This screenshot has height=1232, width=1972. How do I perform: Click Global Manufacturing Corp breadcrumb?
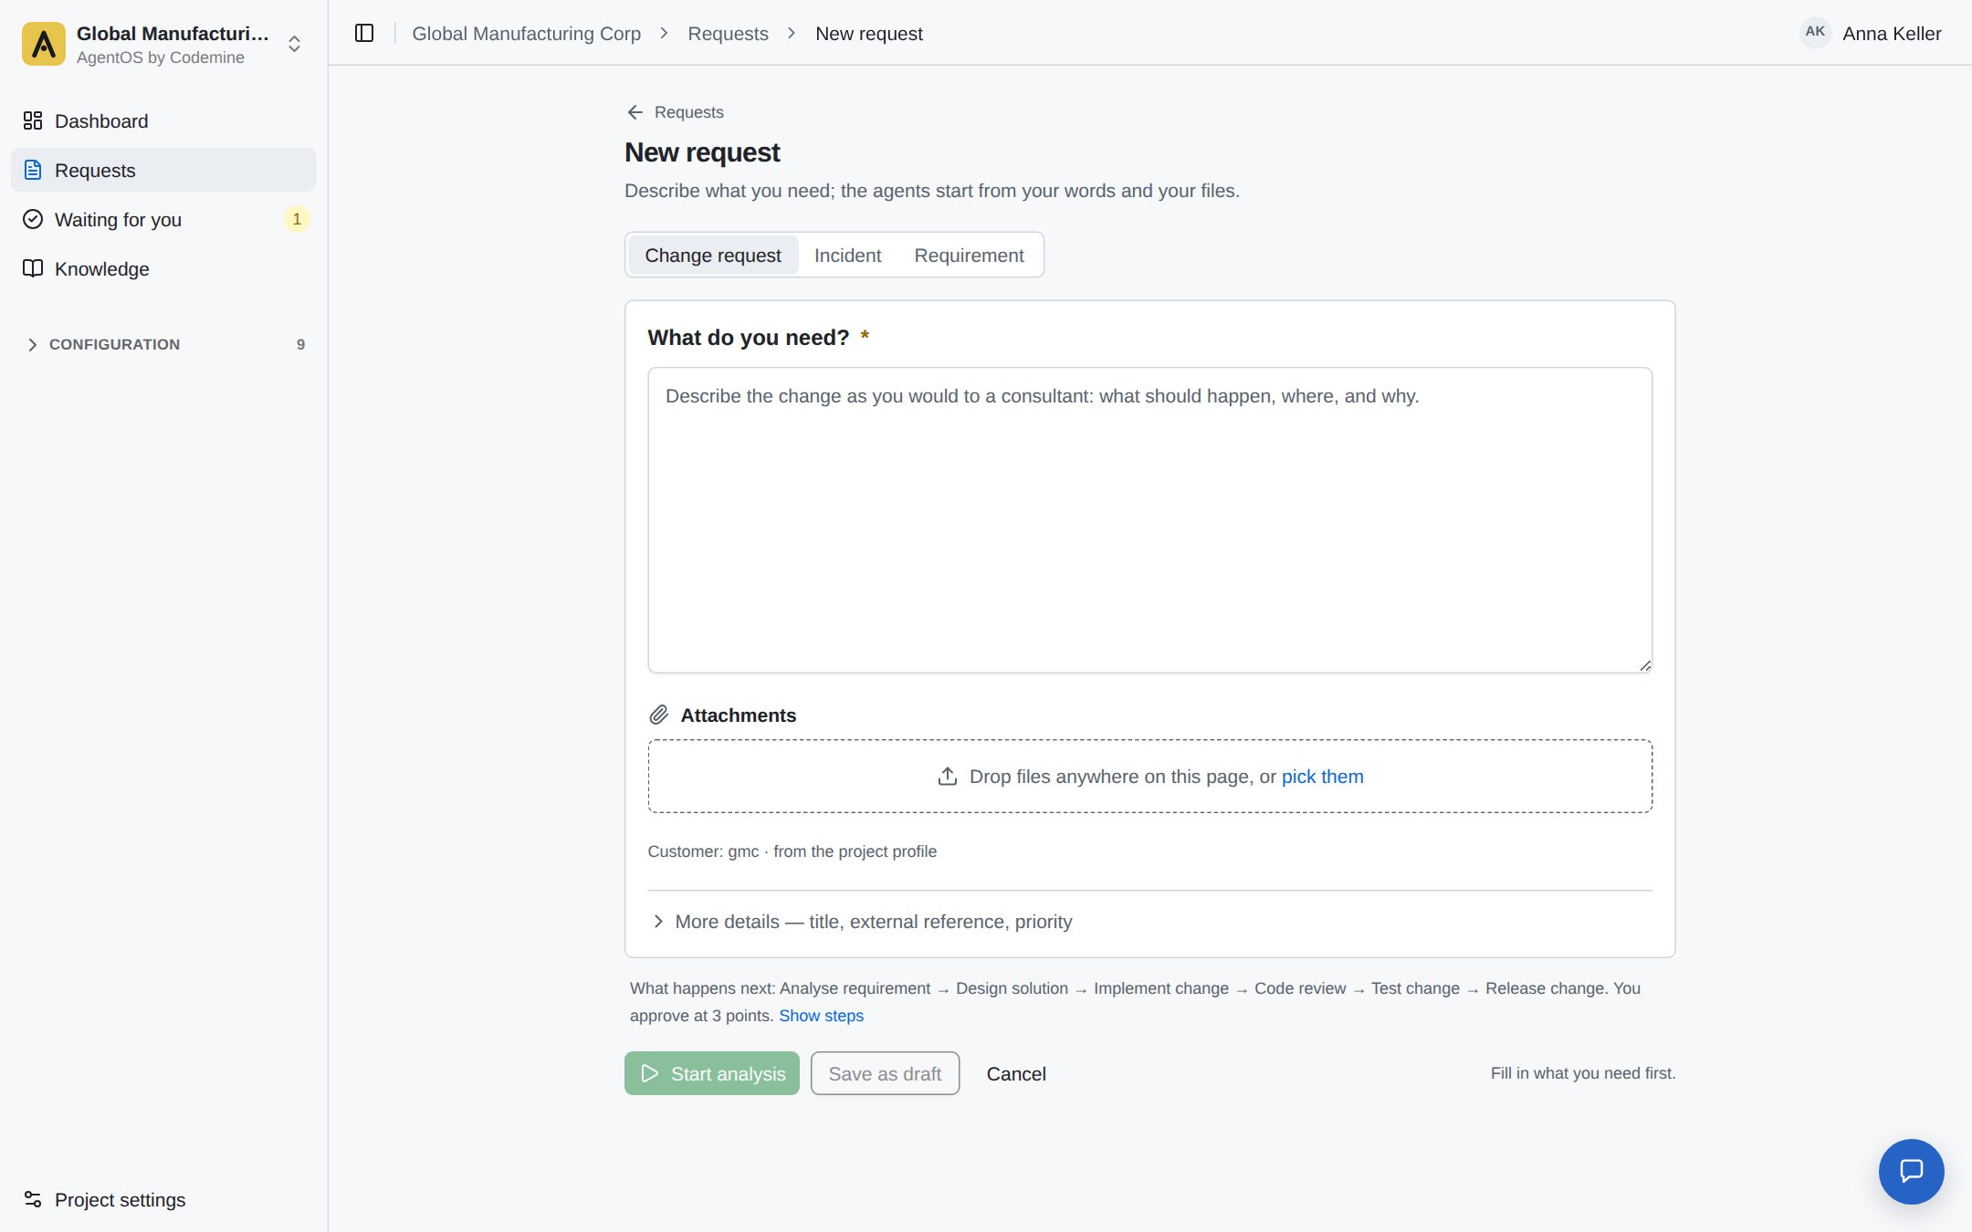pos(526,34)
